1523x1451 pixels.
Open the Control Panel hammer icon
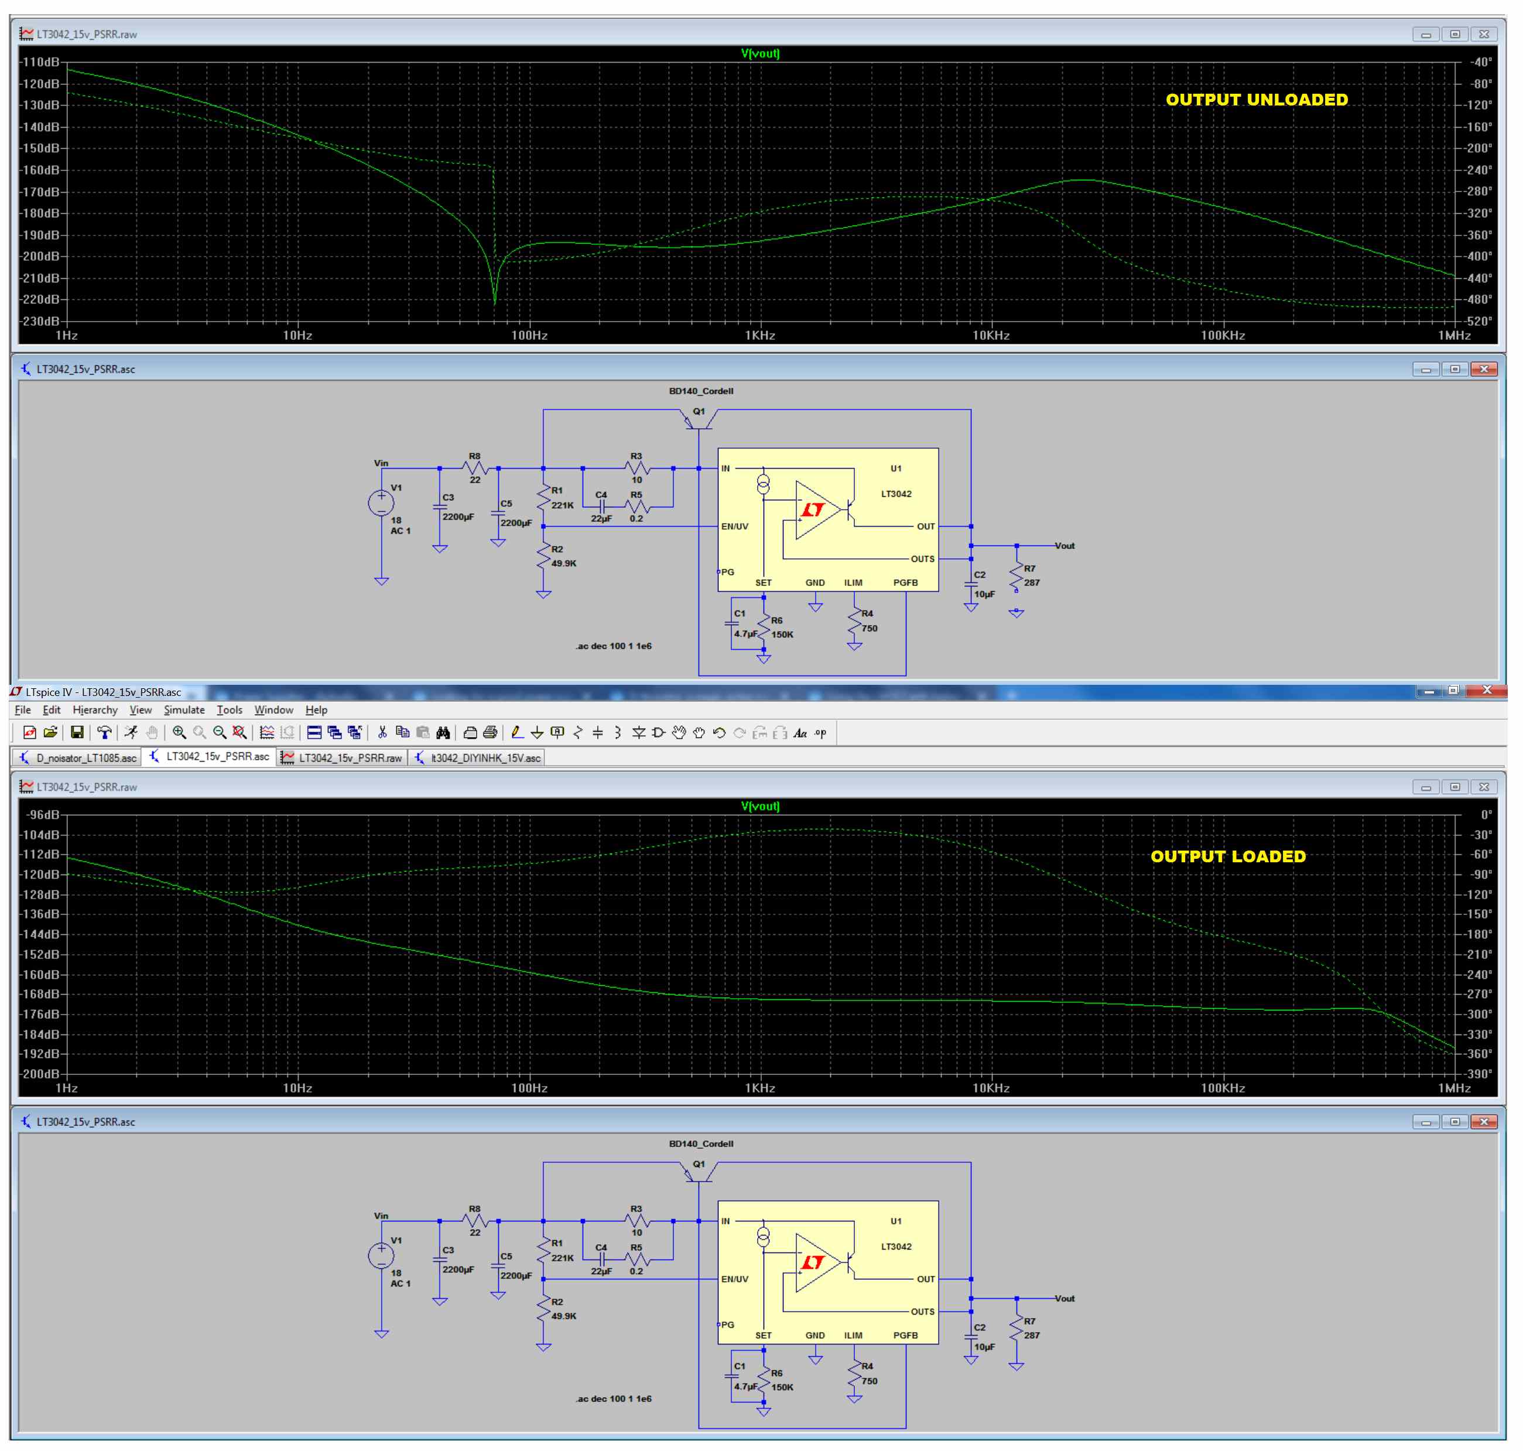pyautogui.click(x=104, y=732)
